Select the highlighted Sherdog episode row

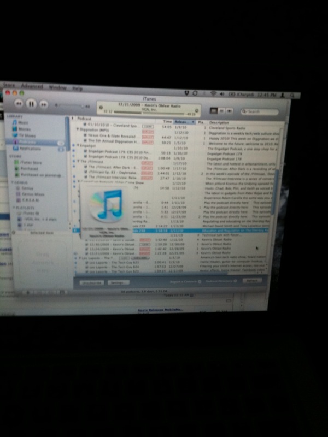(171, 230)
